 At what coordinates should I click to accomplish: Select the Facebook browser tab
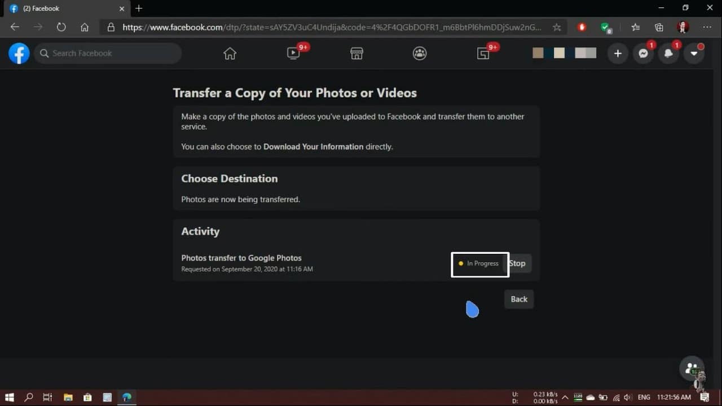coord(62,8)
